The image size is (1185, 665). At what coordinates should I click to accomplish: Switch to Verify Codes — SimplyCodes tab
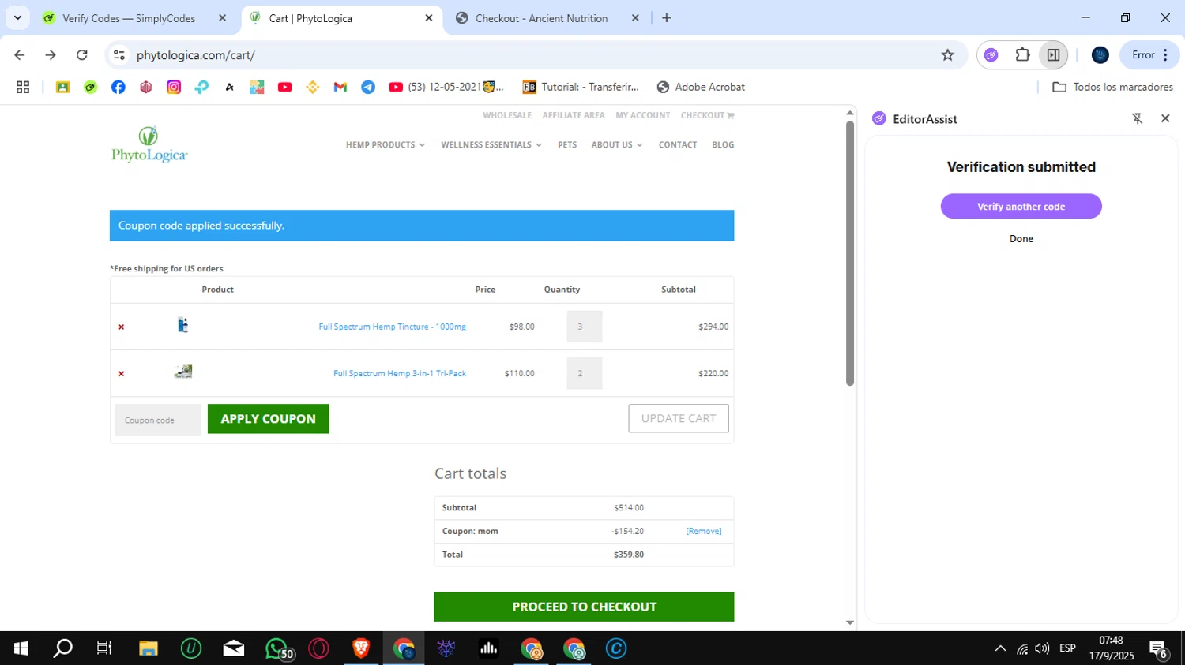(129, 18)
